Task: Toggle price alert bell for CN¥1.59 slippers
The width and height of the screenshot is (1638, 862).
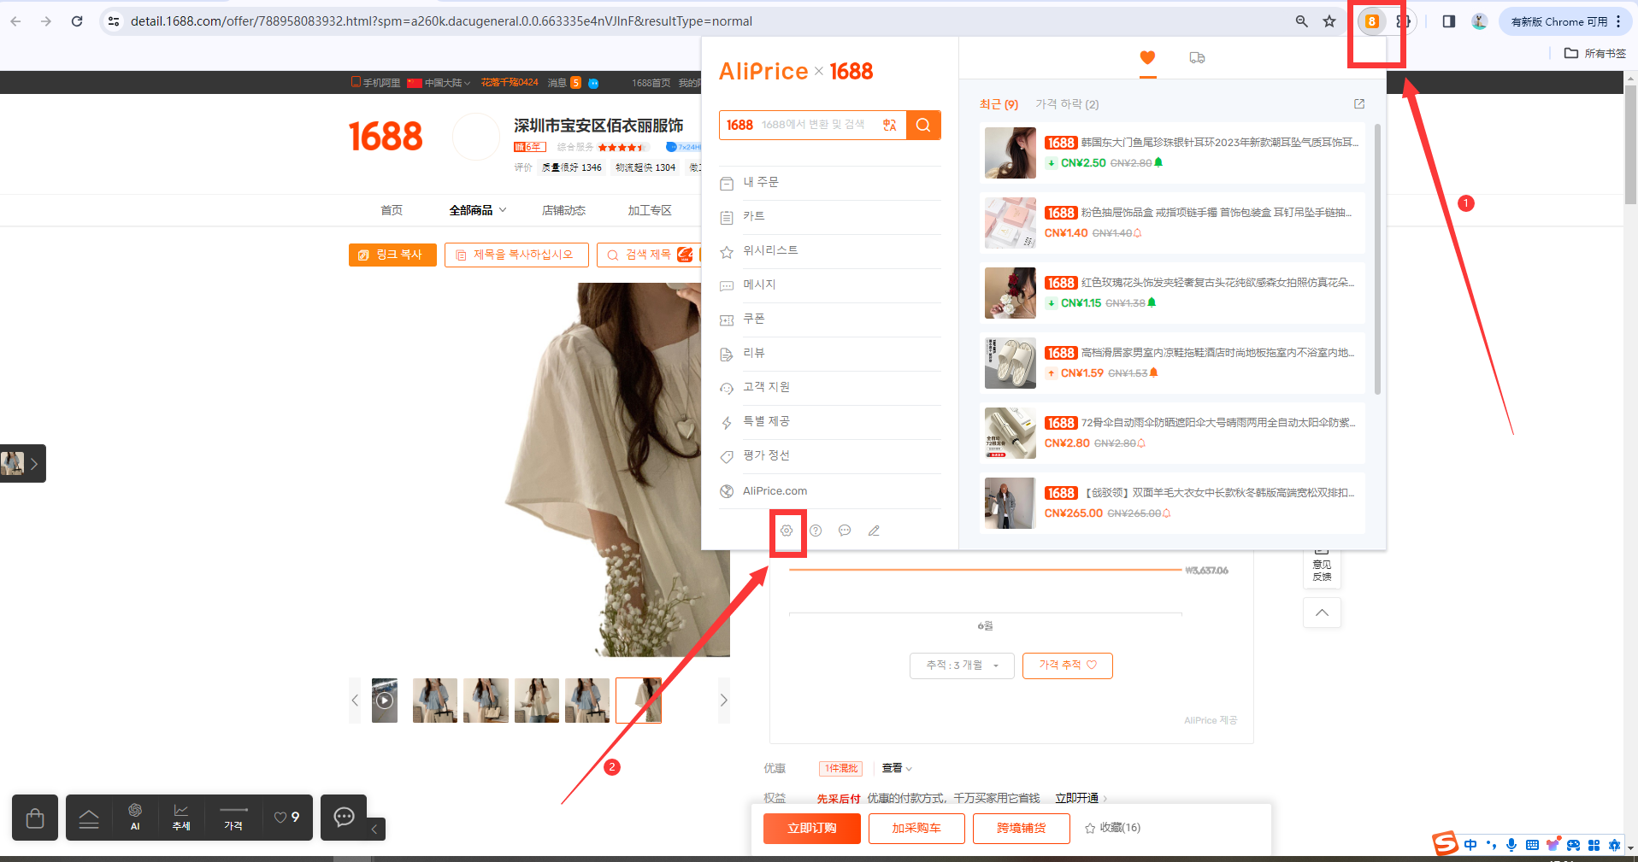Action: click(x=1153, y=372)
